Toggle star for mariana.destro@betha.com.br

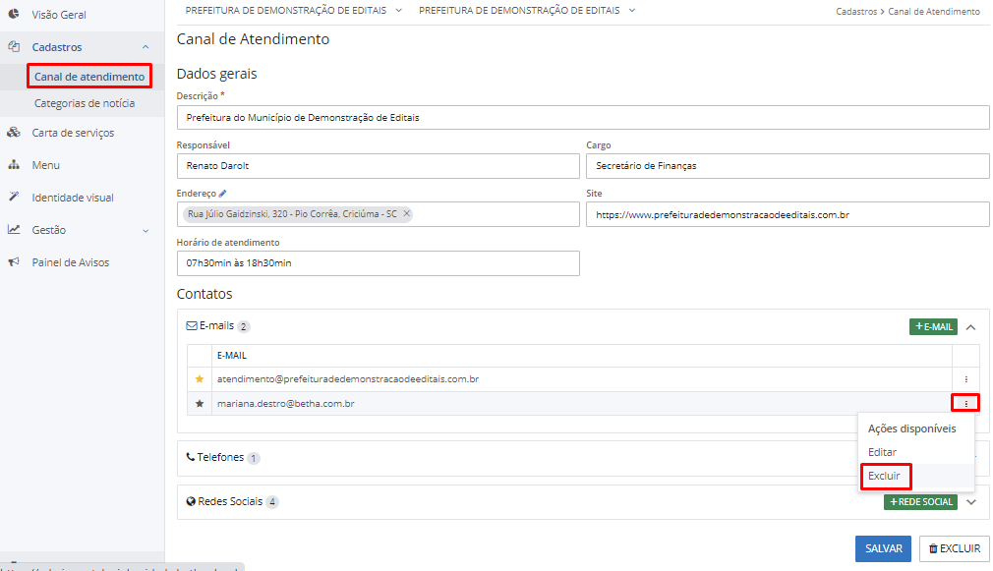(200, 403)
